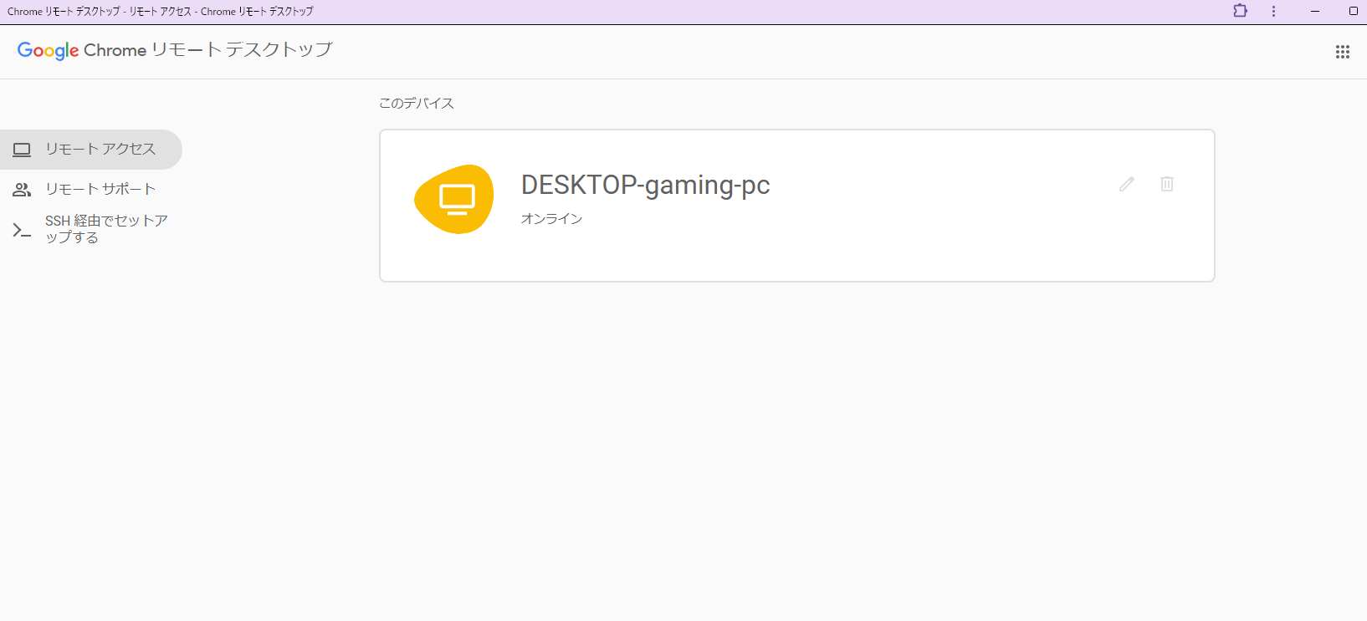Minimize the Chrome Remote Desktop window
The image size is (1367, 621).
pos(1315,11)
